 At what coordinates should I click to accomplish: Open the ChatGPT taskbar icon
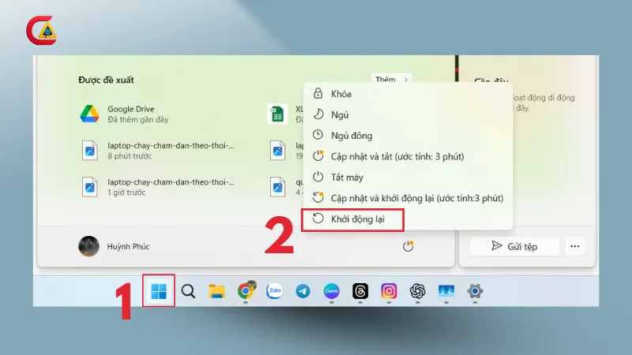coord(418,291)
